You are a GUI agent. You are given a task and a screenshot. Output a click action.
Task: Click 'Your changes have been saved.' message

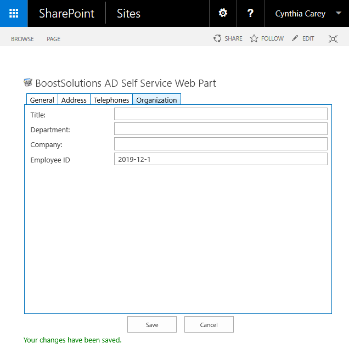pyautogui.click(x=72, y=340)
